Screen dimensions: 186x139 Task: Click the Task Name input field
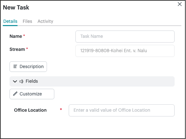125,36
